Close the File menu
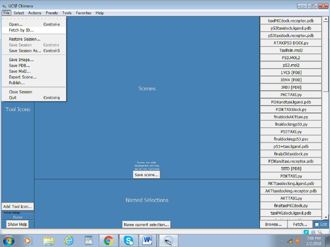 click(x=7, y=13)
